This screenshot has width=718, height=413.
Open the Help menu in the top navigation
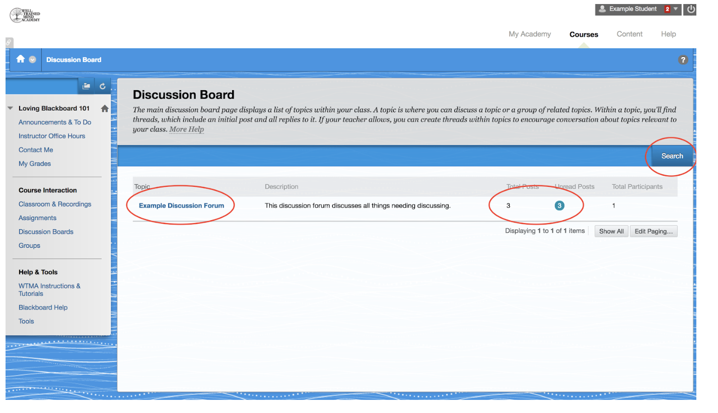pos(668,34)
